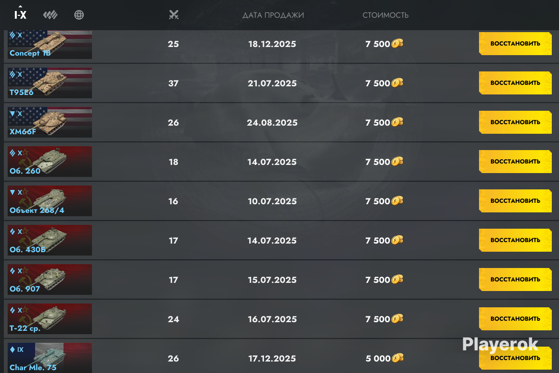
Task: Click ВОССТАНОВИТЬ for Об. 907
Action: pos(515,279)
